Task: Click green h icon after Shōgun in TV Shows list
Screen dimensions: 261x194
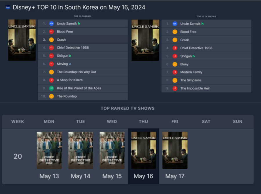Action: click(x=194, y=56)
